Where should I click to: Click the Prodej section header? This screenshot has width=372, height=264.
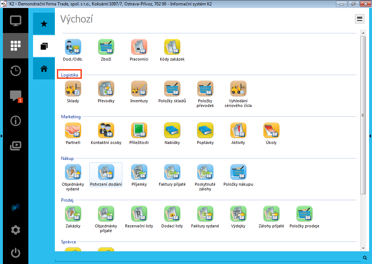67,200
